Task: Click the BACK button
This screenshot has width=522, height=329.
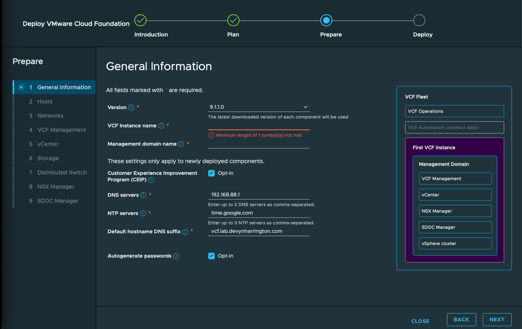Action: pos(461,320)
